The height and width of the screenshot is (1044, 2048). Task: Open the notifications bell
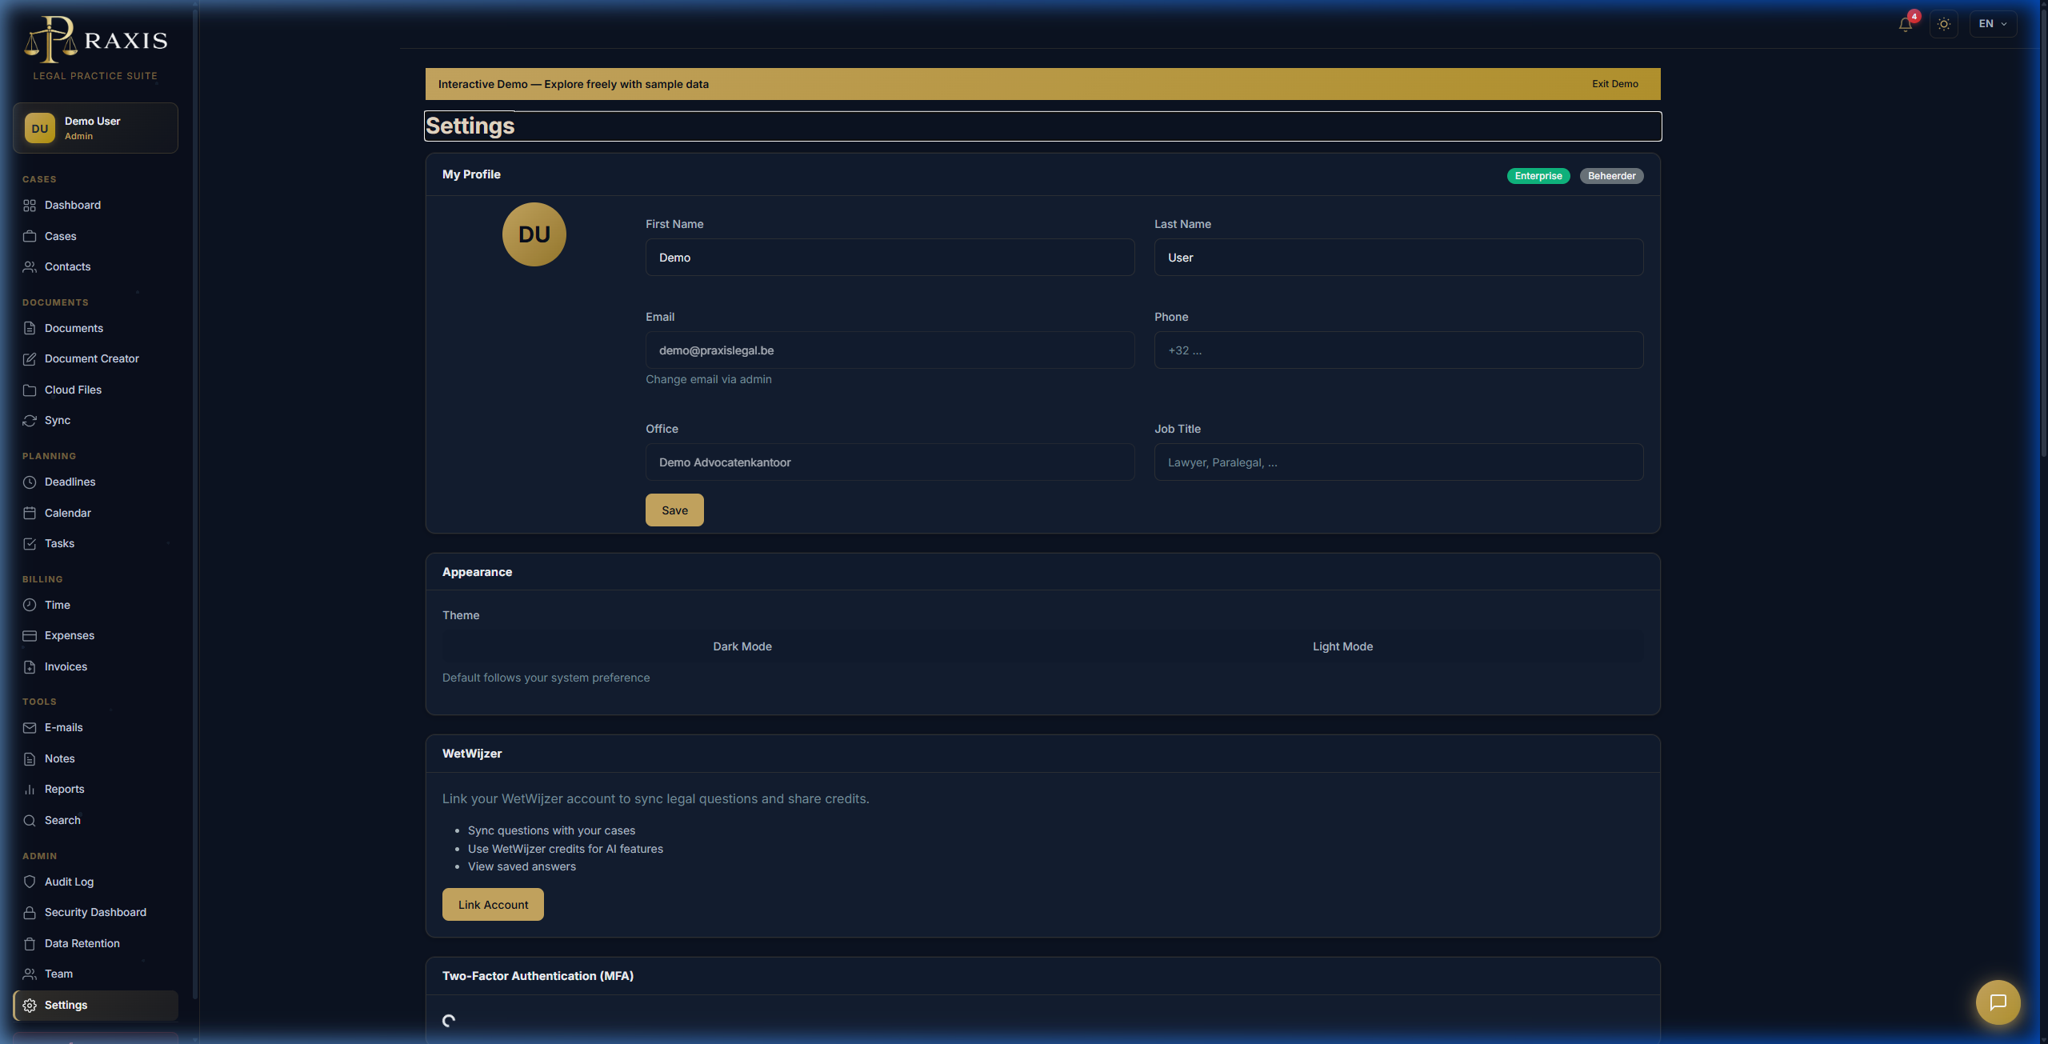[x=1906, y=24]
